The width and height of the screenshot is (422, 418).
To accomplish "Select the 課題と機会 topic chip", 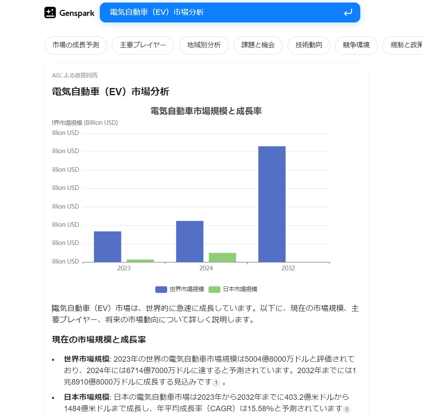I will point(258,45).
